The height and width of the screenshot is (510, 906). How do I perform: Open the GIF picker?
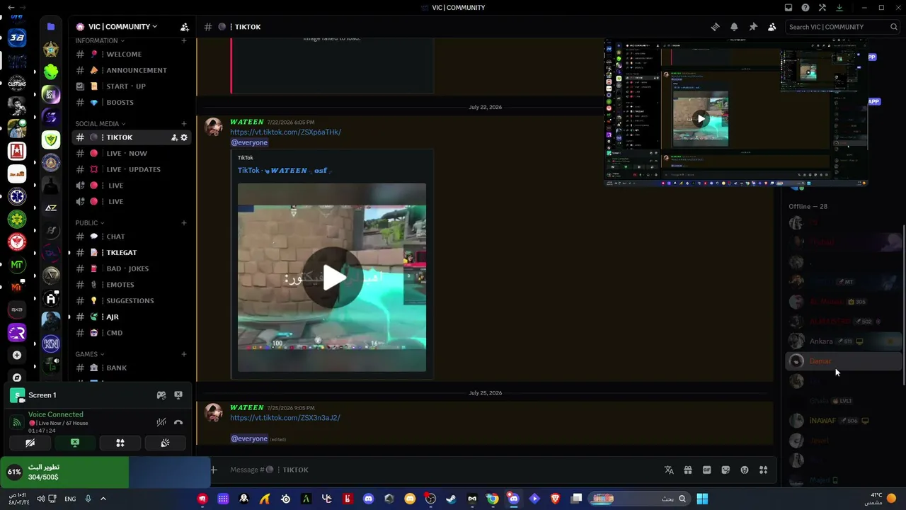[x=706, y=470]
